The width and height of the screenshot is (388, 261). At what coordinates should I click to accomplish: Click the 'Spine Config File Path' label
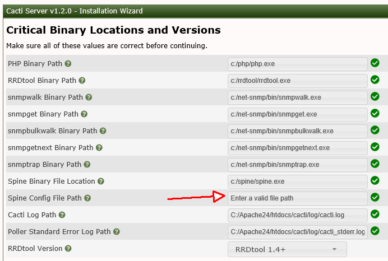(x=45, y=198)
